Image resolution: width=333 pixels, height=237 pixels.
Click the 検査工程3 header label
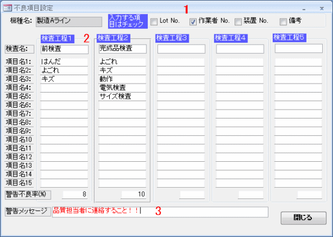coord(172,38)
